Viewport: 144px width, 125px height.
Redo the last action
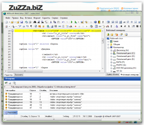(67, 22)
